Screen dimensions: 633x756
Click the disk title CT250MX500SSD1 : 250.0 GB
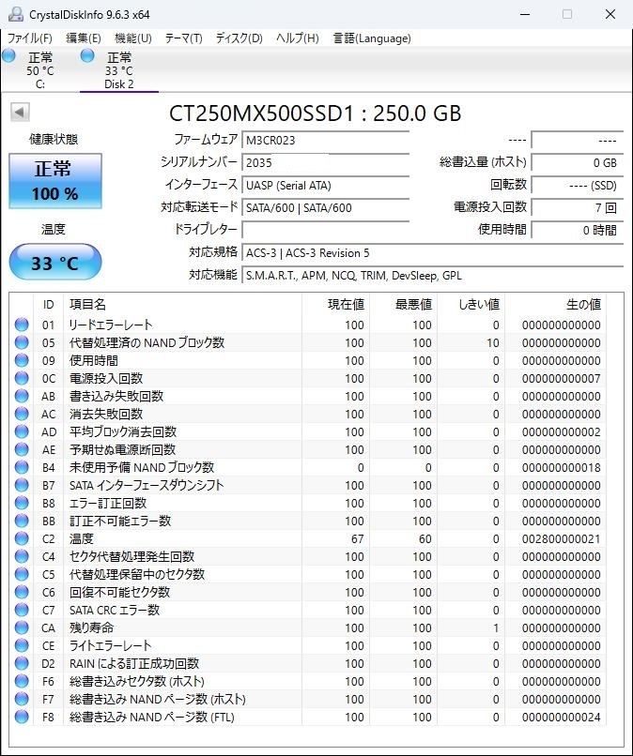click(x=316, y=113)
